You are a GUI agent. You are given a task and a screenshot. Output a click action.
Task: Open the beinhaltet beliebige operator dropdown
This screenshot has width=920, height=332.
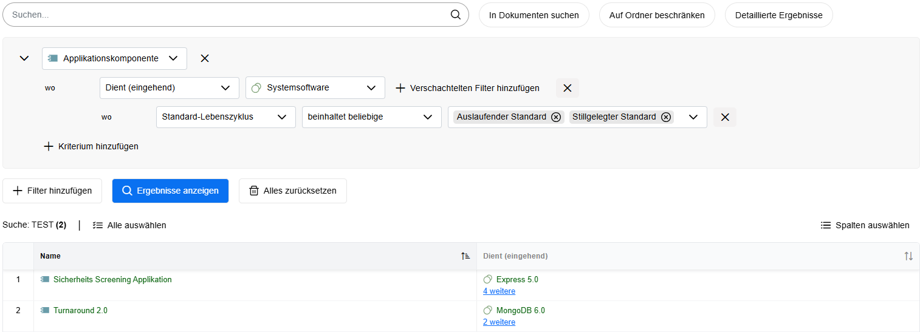click(371, 117)
